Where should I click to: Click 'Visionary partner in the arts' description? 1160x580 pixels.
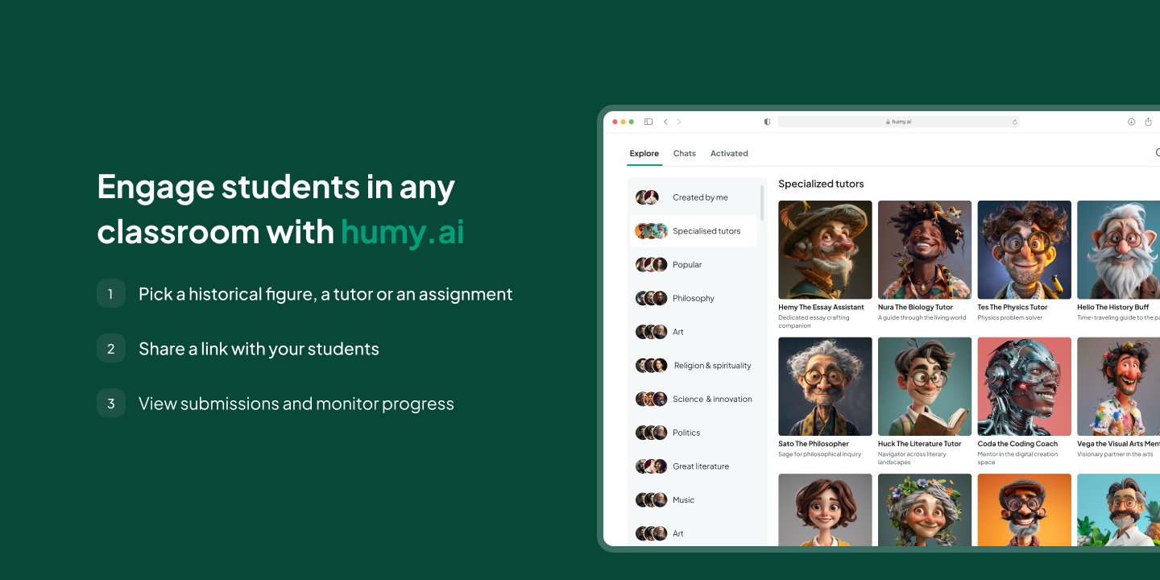click(1115, 454)
